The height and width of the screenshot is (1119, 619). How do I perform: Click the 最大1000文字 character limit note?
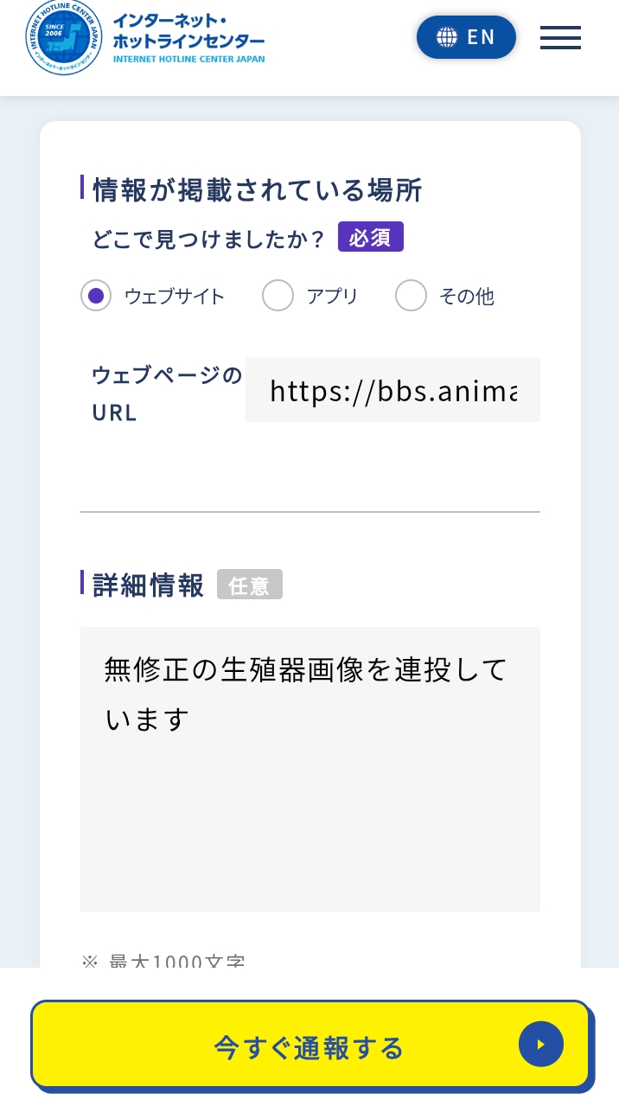coord(175,962)
